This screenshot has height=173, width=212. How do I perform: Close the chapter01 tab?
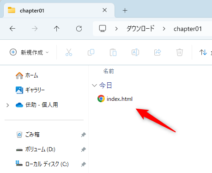105,10
